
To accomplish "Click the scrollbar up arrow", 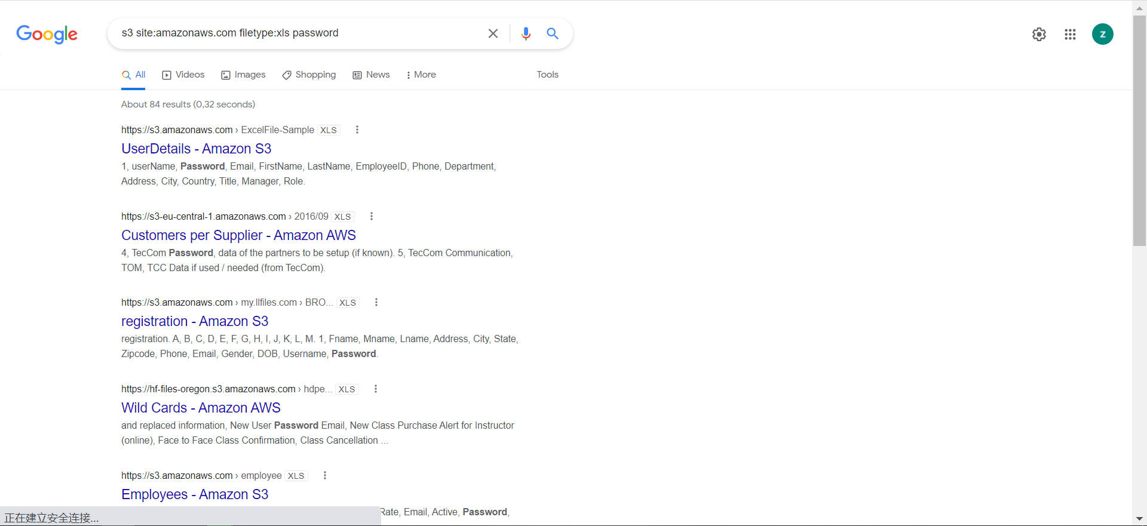I will [1139, 8].
